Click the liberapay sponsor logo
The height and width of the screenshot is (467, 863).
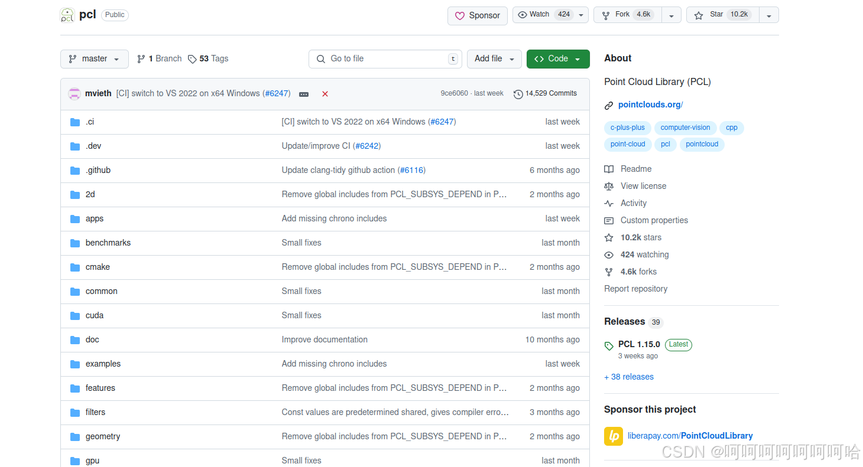click(x=614, y=436)
